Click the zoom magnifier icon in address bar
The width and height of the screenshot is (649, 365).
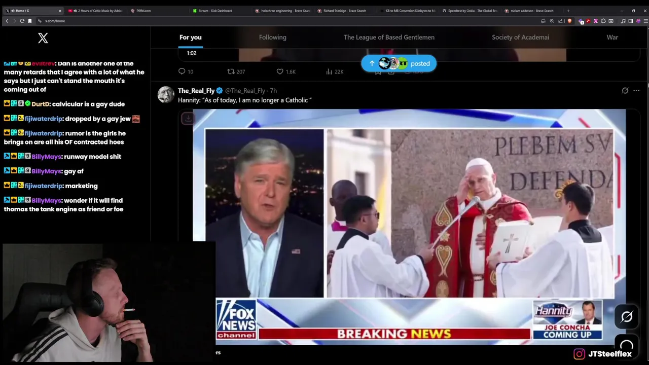[x=552, y=21]
